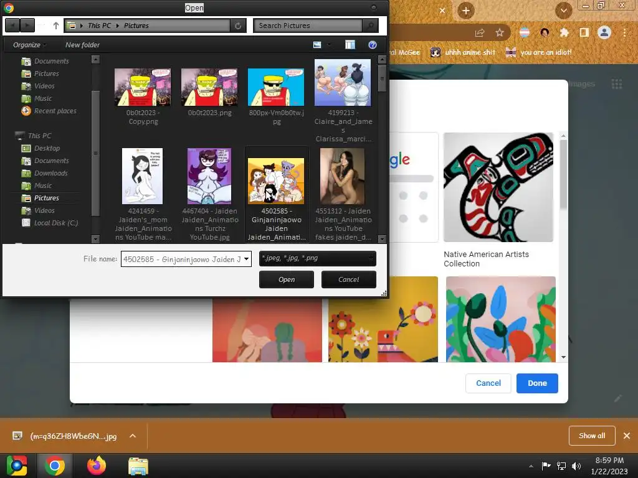Open the view options dropdown arrow
638x478 pixels.
tap(329, 45)
